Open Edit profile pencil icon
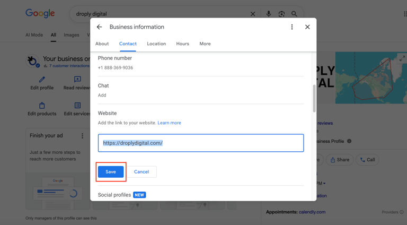The width and height of the screenshot is (407, 225). [42, 79]
